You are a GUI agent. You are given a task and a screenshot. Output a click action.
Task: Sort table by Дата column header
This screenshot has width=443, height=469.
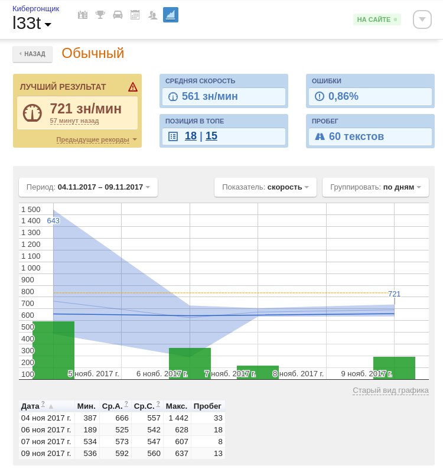[30, 406]
